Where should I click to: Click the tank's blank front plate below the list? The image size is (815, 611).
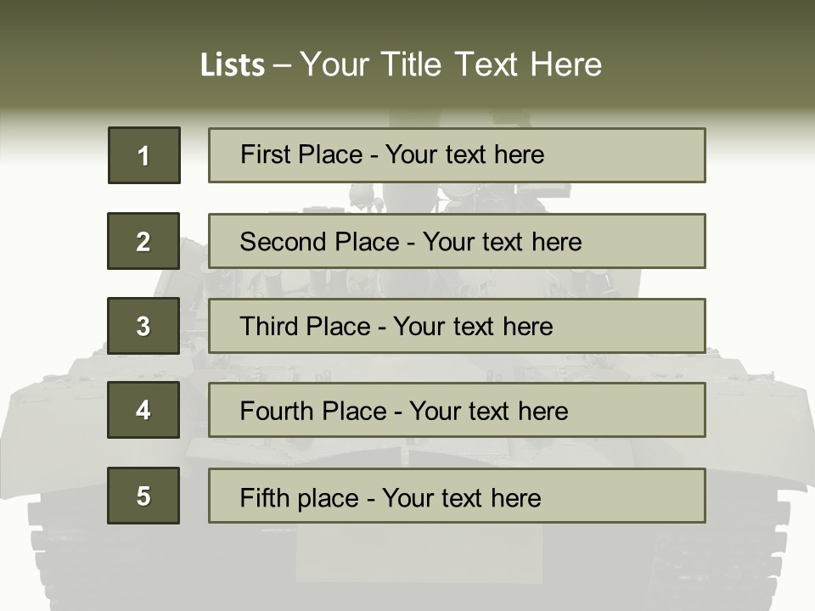[419, 552]
